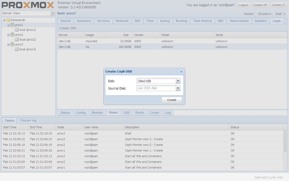
Task: Open the Syslog tab
Action: click(x=165, y=21)
